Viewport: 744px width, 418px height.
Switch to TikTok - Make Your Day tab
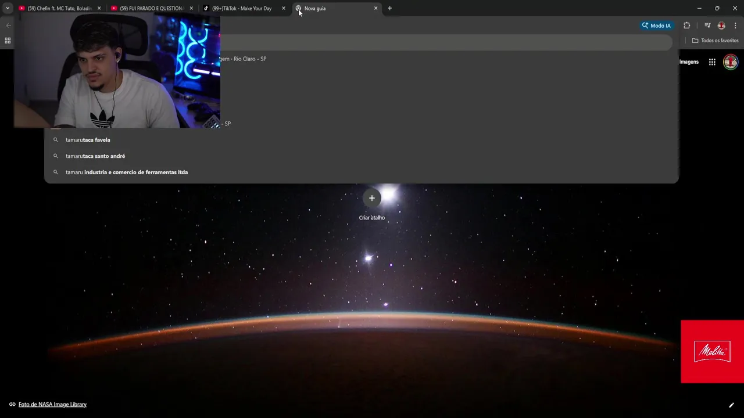(244, 8)
